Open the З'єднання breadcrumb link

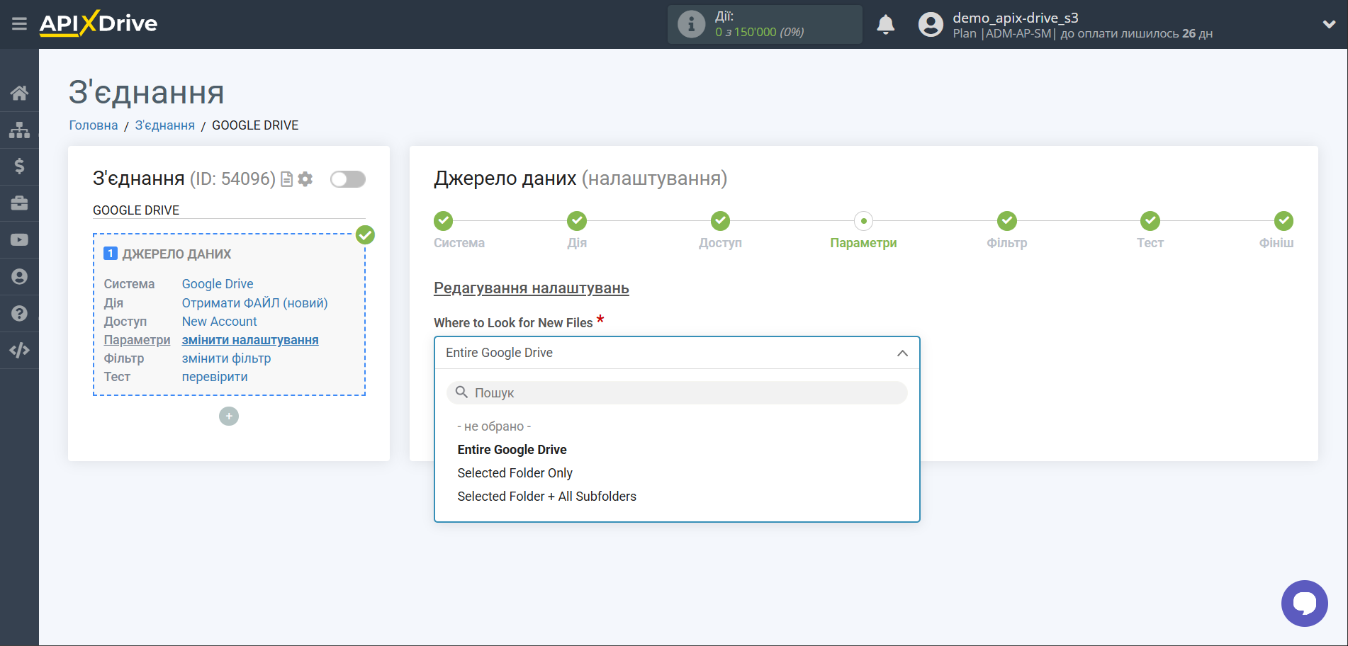[x=165, y=125]
